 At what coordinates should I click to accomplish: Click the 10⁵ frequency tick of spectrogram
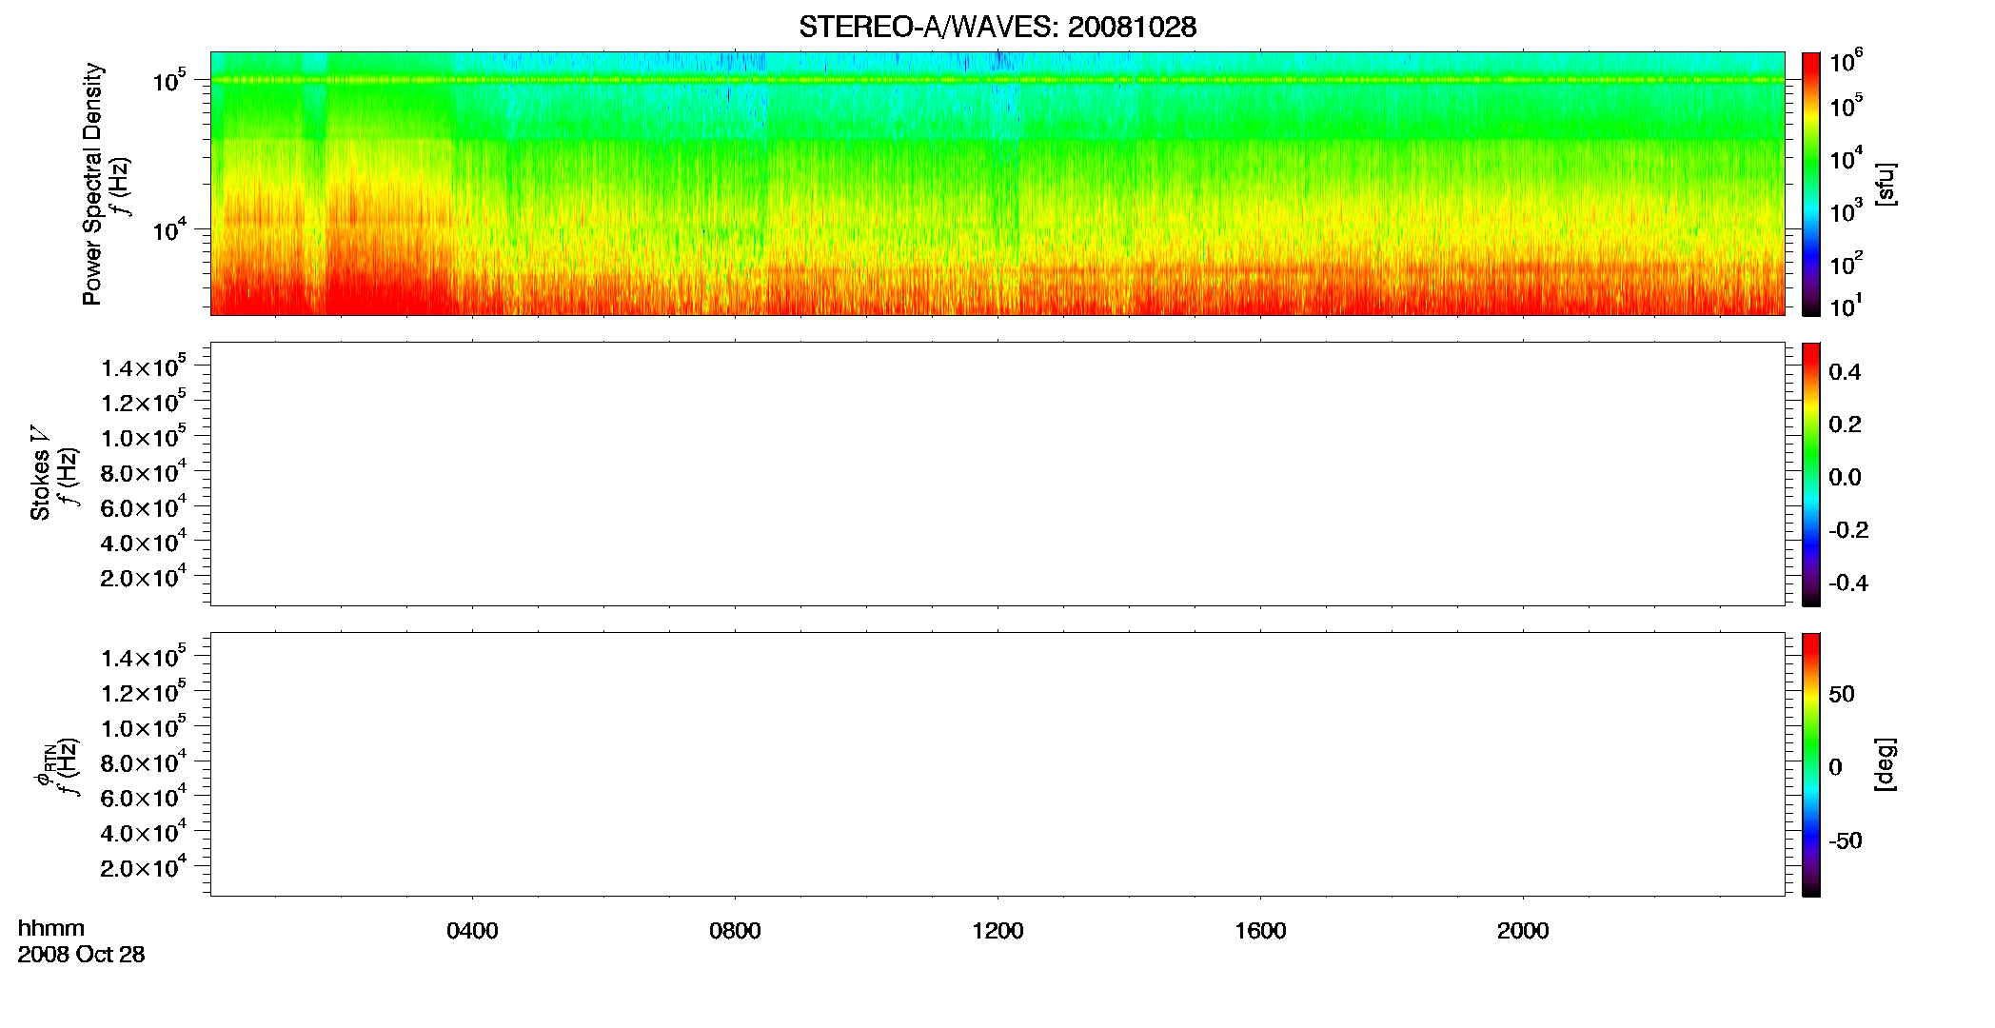(170, 80)
